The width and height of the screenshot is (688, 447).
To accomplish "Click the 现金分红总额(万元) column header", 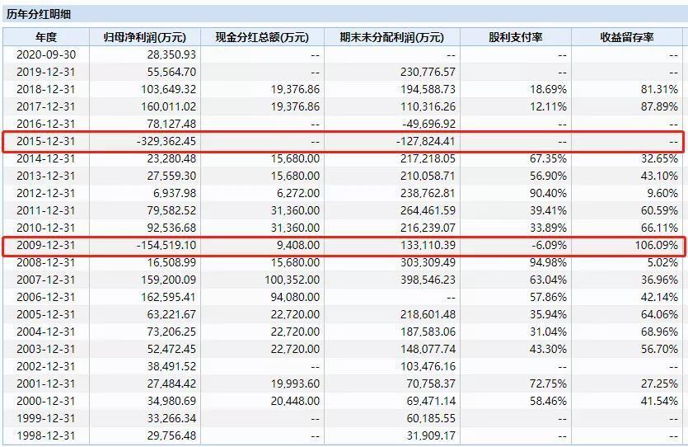I will pyautogui.click(x=262, y=37).
